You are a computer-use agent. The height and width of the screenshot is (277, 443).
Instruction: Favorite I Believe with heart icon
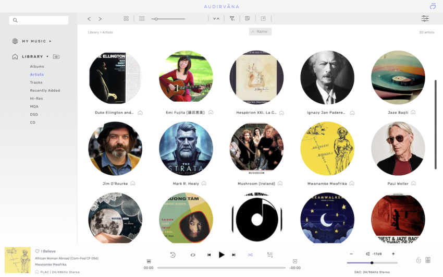(x=37, y=251)
